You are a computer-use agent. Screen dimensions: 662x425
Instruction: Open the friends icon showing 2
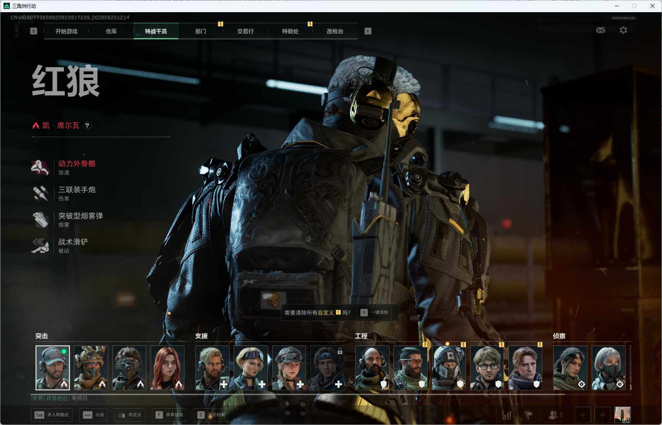555,415
